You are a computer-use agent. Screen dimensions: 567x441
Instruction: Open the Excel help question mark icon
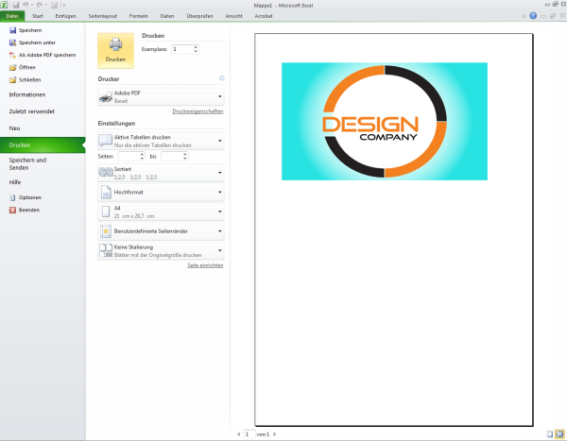[x=533, y=15]
